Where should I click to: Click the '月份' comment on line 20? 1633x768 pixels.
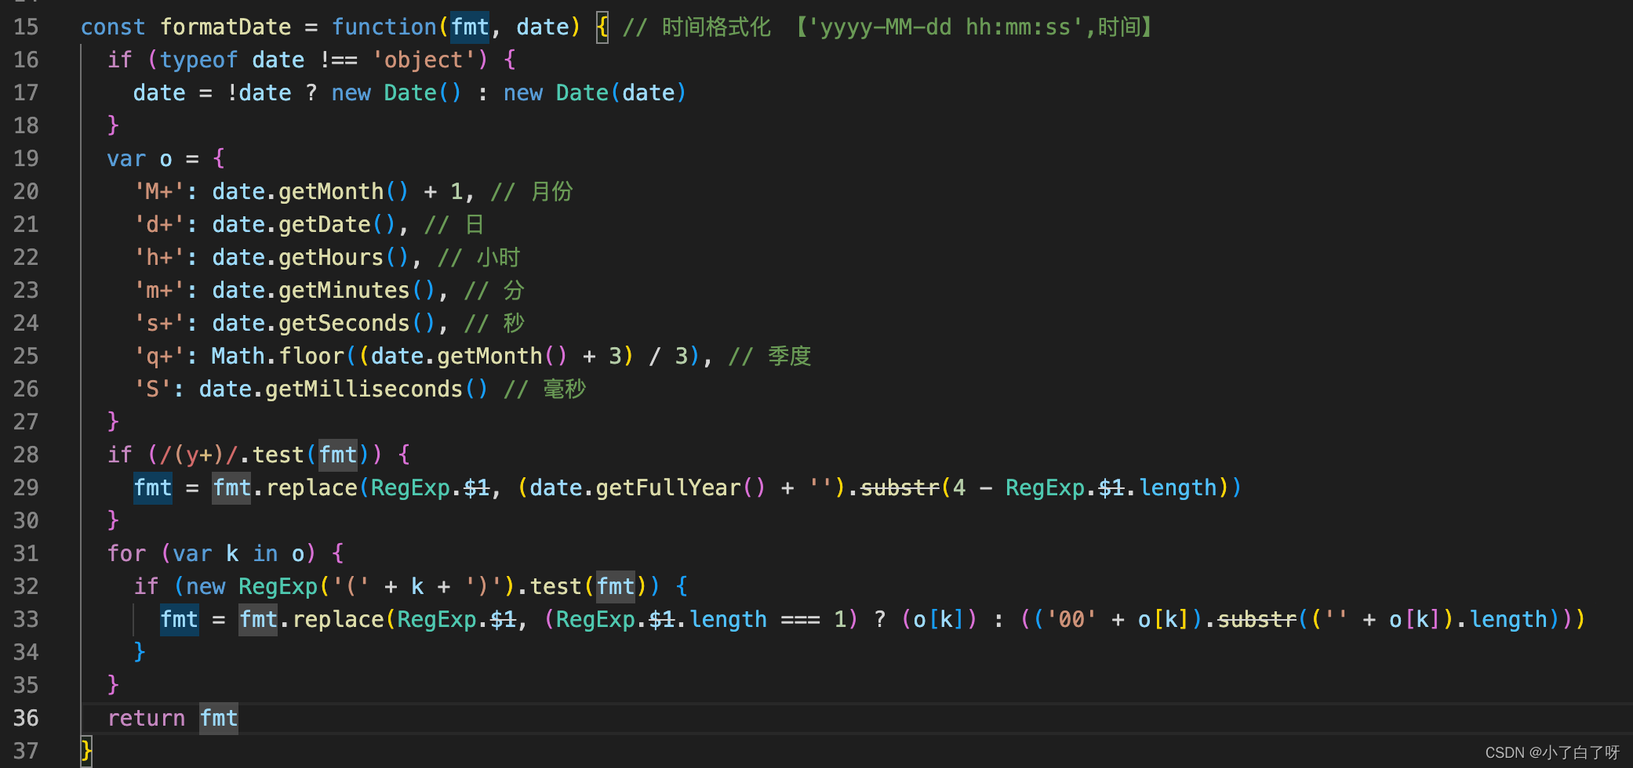click(x=552, y=191)
